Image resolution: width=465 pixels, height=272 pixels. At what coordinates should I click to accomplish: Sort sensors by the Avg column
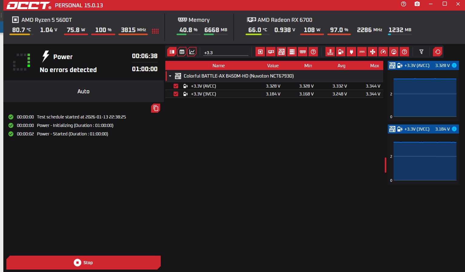[x=341, y=66]
